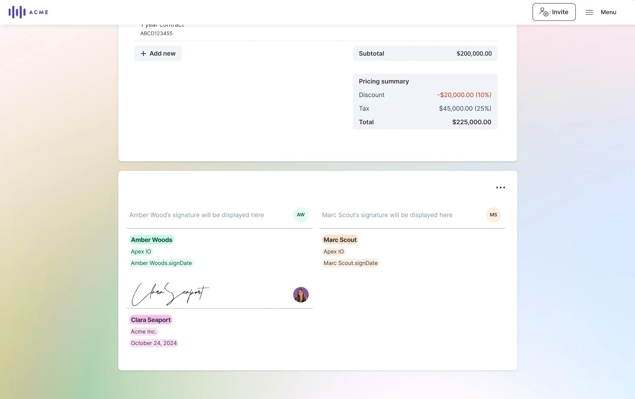Viewport: 635px width, 399px height.
Task: Expand the three-dot context menu
Action: tap(500, 187)
